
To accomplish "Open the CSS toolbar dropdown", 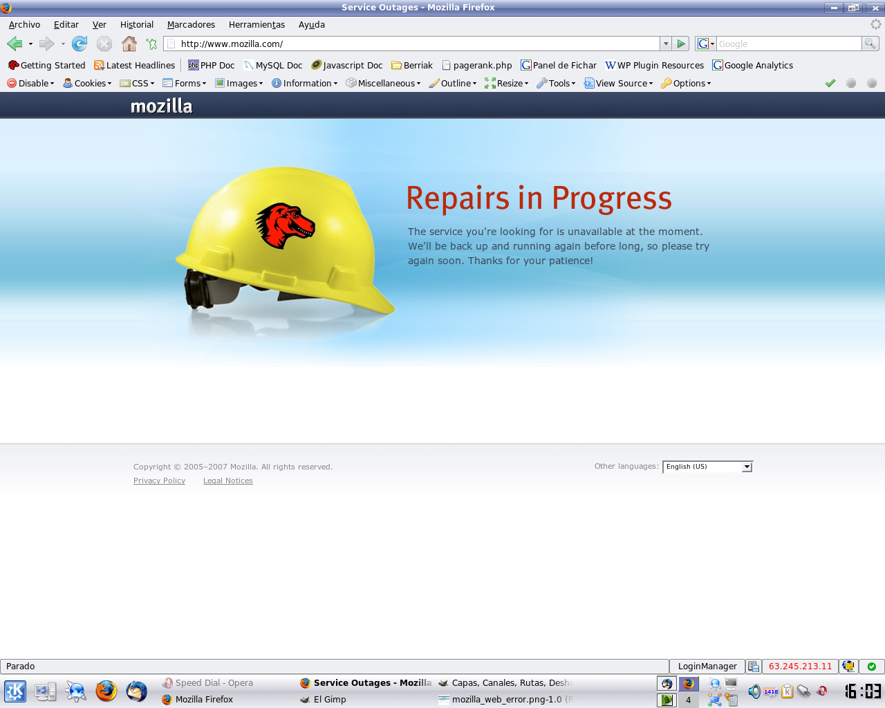I will 137,83.
